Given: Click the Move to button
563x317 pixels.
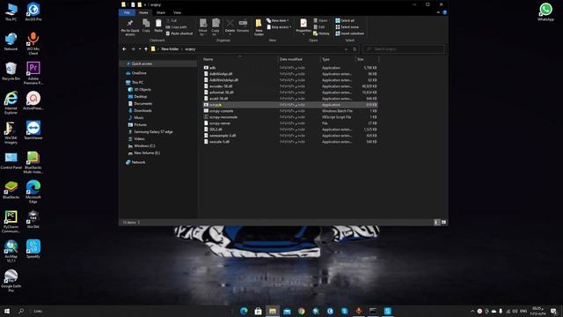Looking at the screenshot, I should coord(203,27).
